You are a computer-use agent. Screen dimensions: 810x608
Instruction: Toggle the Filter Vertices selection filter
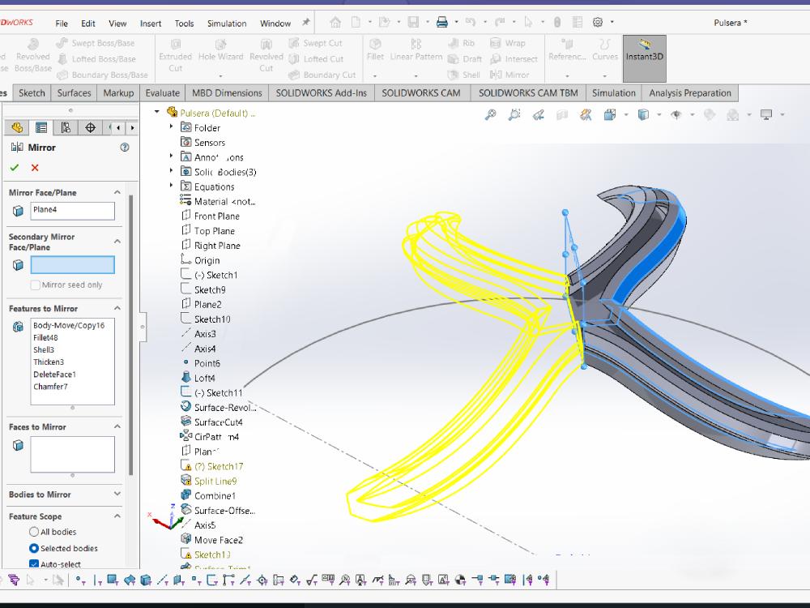click(80, 580)
